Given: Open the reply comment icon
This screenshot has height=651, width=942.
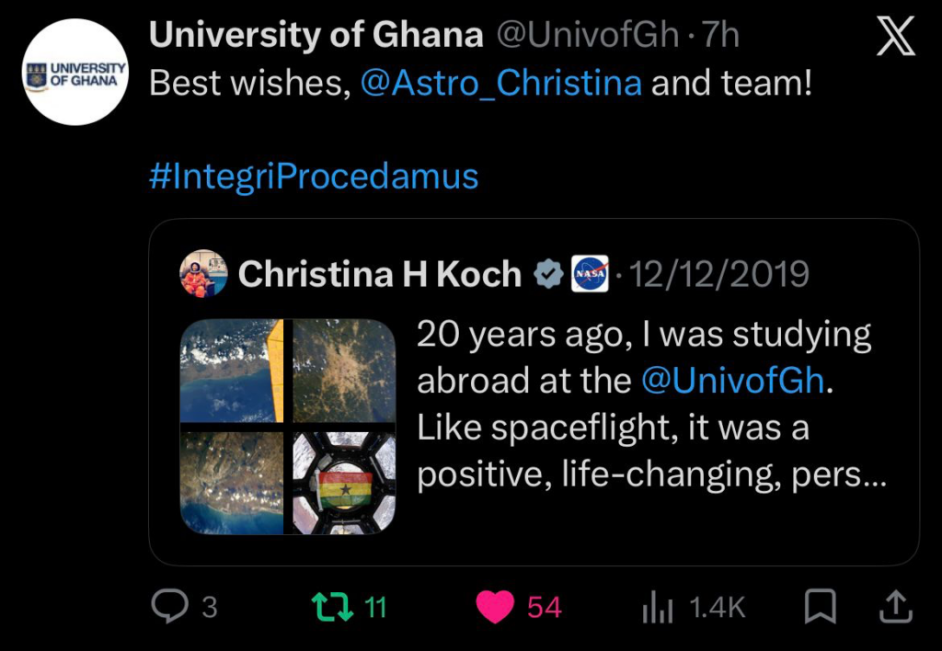Looking at the screenshot, I should point(169,607).
